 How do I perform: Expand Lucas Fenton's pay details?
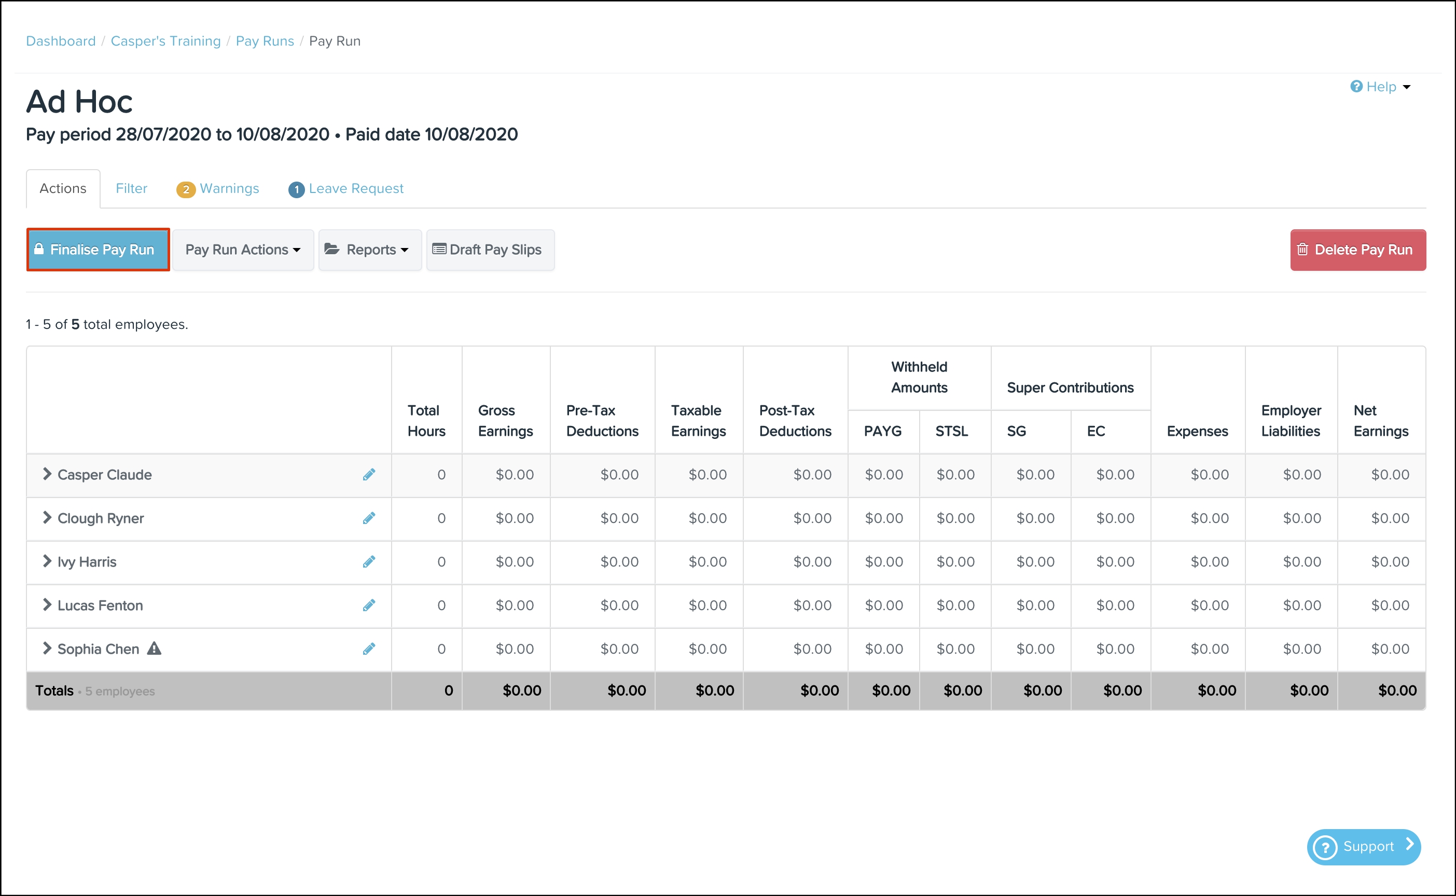click(x=47, y=605)
